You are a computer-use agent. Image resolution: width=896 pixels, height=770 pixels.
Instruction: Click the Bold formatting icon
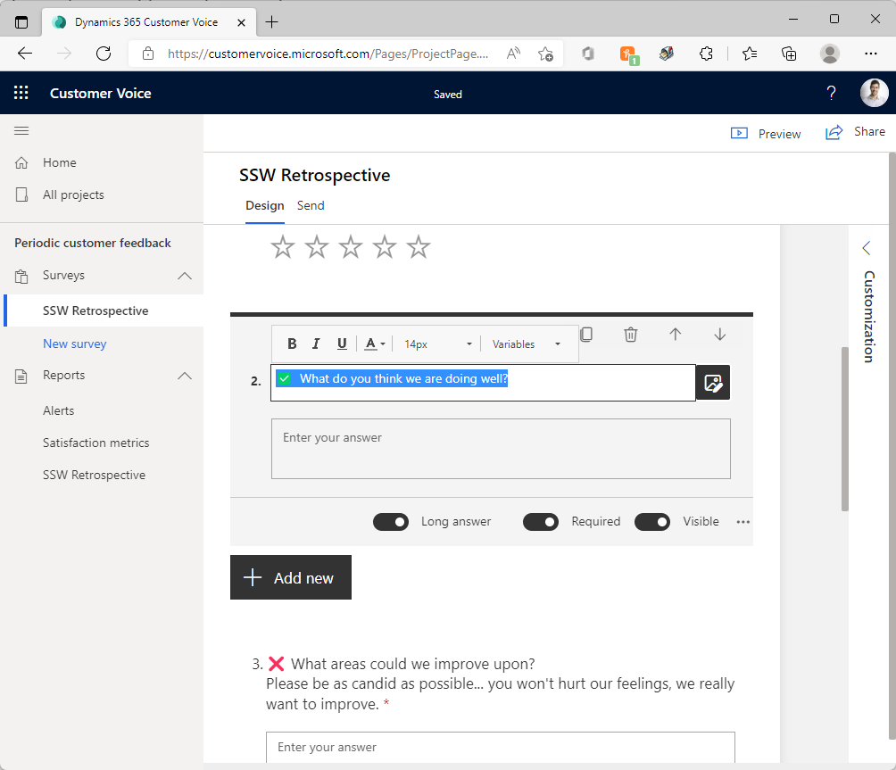click(x=292, y=344)
